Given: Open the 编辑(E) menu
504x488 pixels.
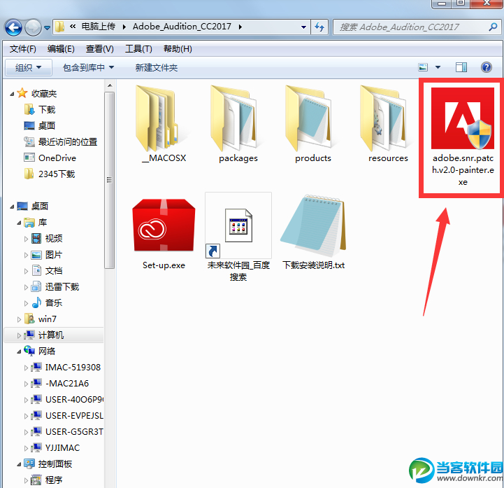Looking at the screenshot, I should [x=61, y=49].
